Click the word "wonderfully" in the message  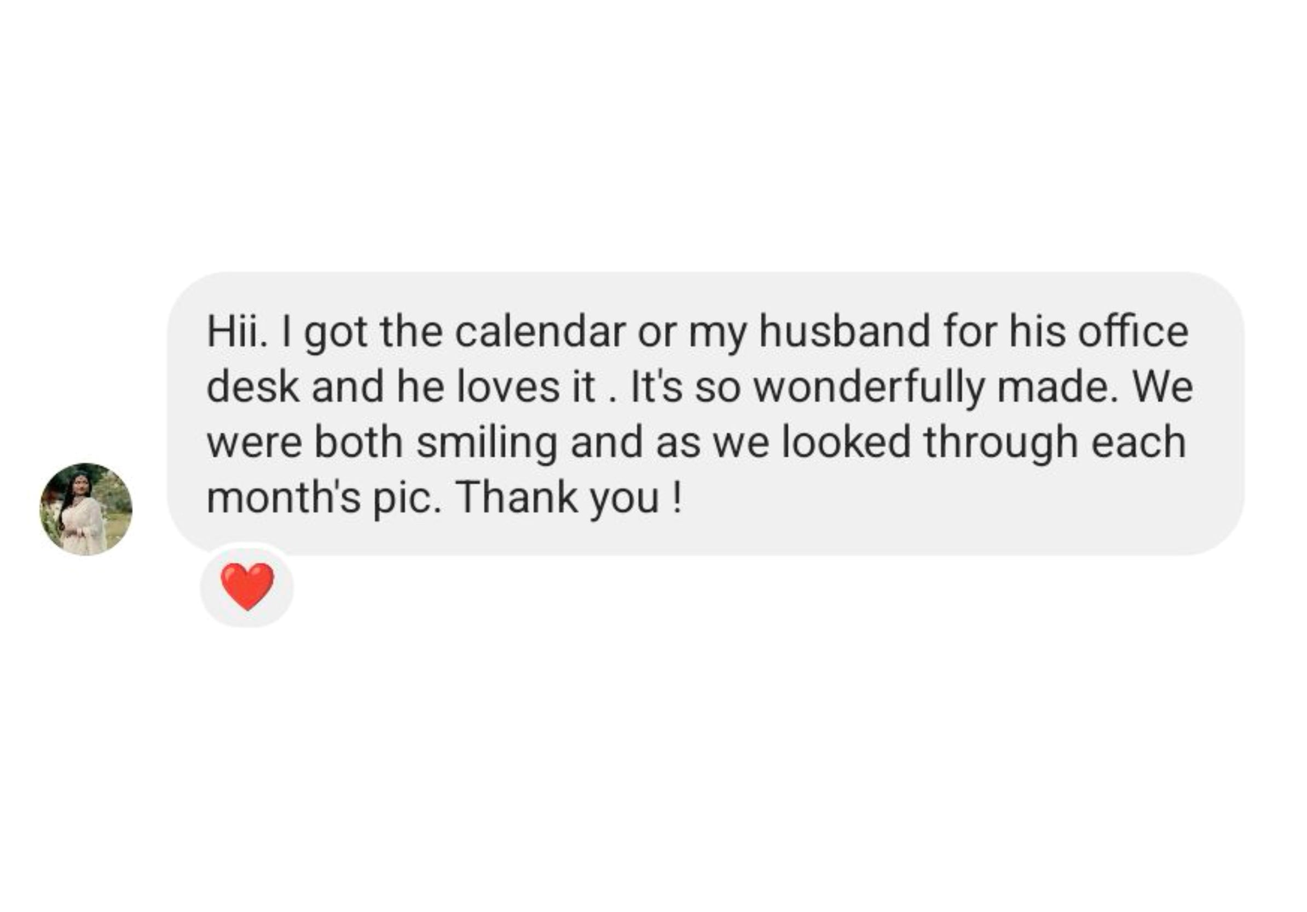tap(869, 387)
